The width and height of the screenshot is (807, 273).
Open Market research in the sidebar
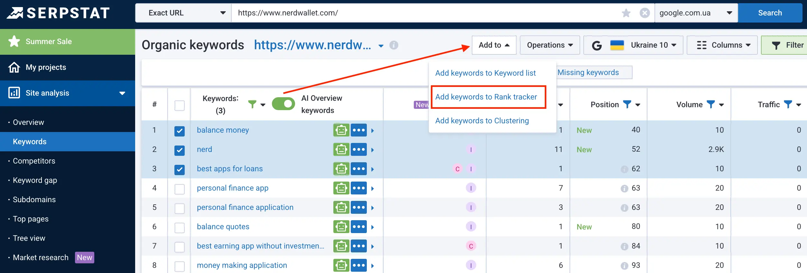[x=41, y=258]
